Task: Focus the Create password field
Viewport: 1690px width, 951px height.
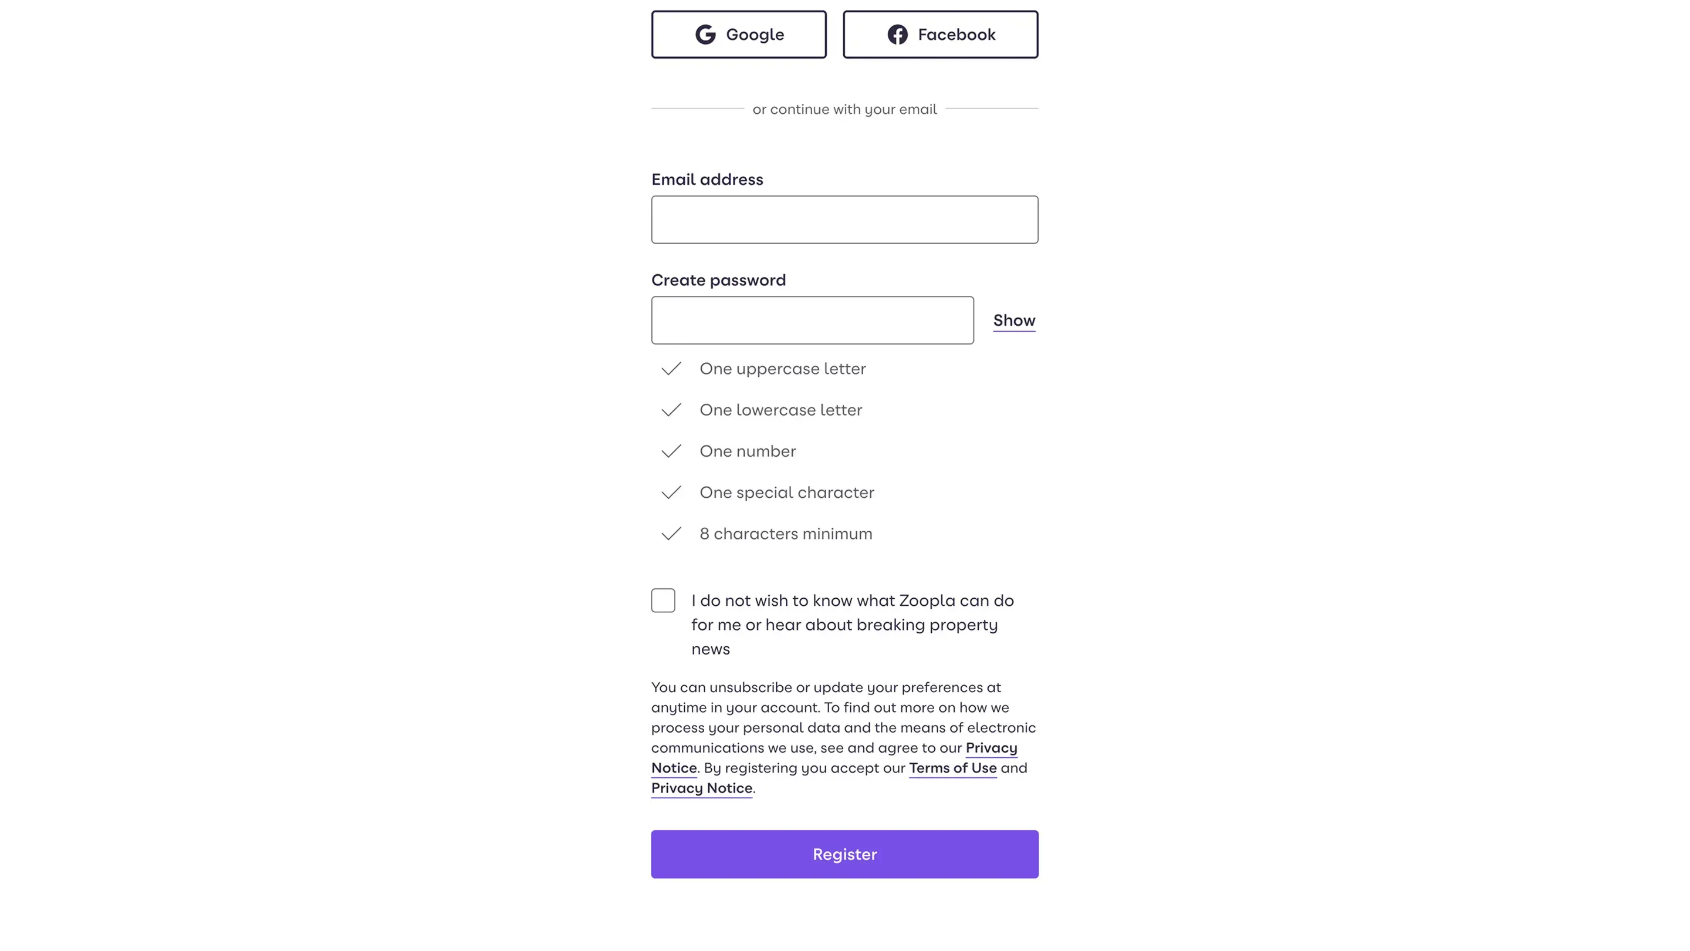Action: 812,321
